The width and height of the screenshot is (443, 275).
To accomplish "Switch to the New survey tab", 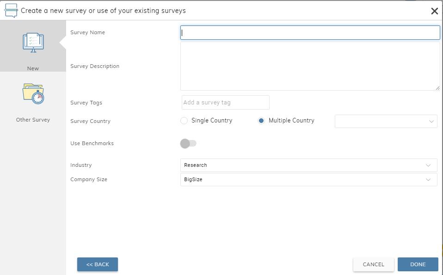I will 33,68.
